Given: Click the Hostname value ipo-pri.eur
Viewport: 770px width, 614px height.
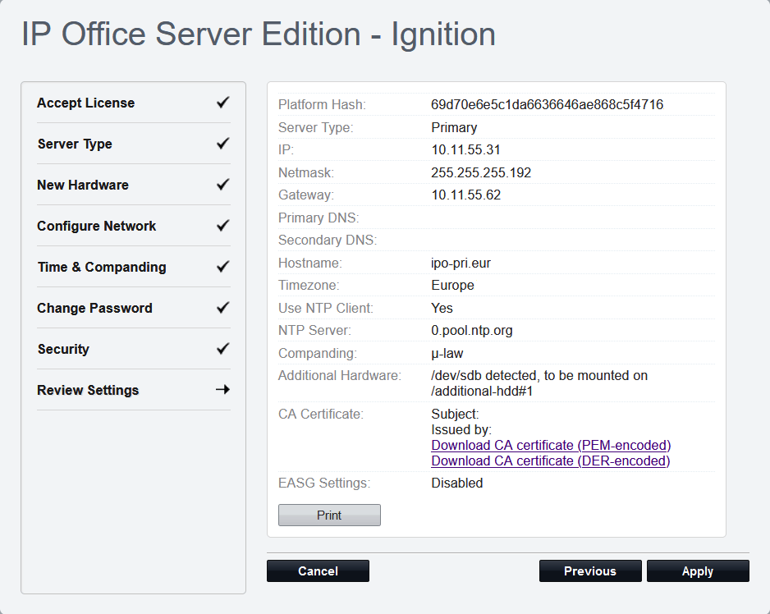Looking at the screenshot, I should click(461, 263).
